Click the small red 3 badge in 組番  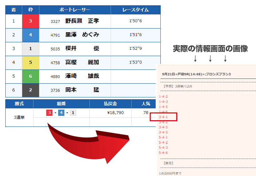click(49, 113)
